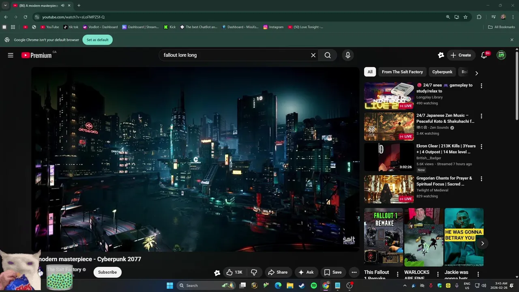Image resolution: width=519 pixels, height=292 pixels.
Task: Open options for Japanese Zen Music video
Action: pos(481,116)
